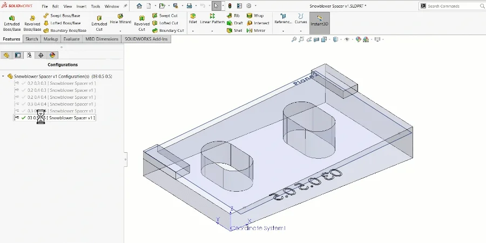This screenshot has height=243, width=486.
Task: Open the Hole Wizard tool
Action: coord(120,19)
